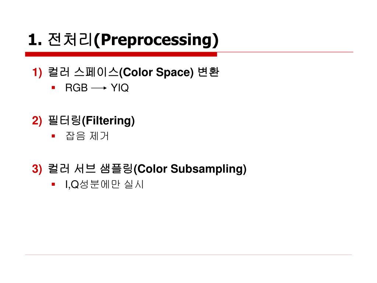Click the words Color Subsampling in parentheses
377x283 pixels.
pos(190,169)
